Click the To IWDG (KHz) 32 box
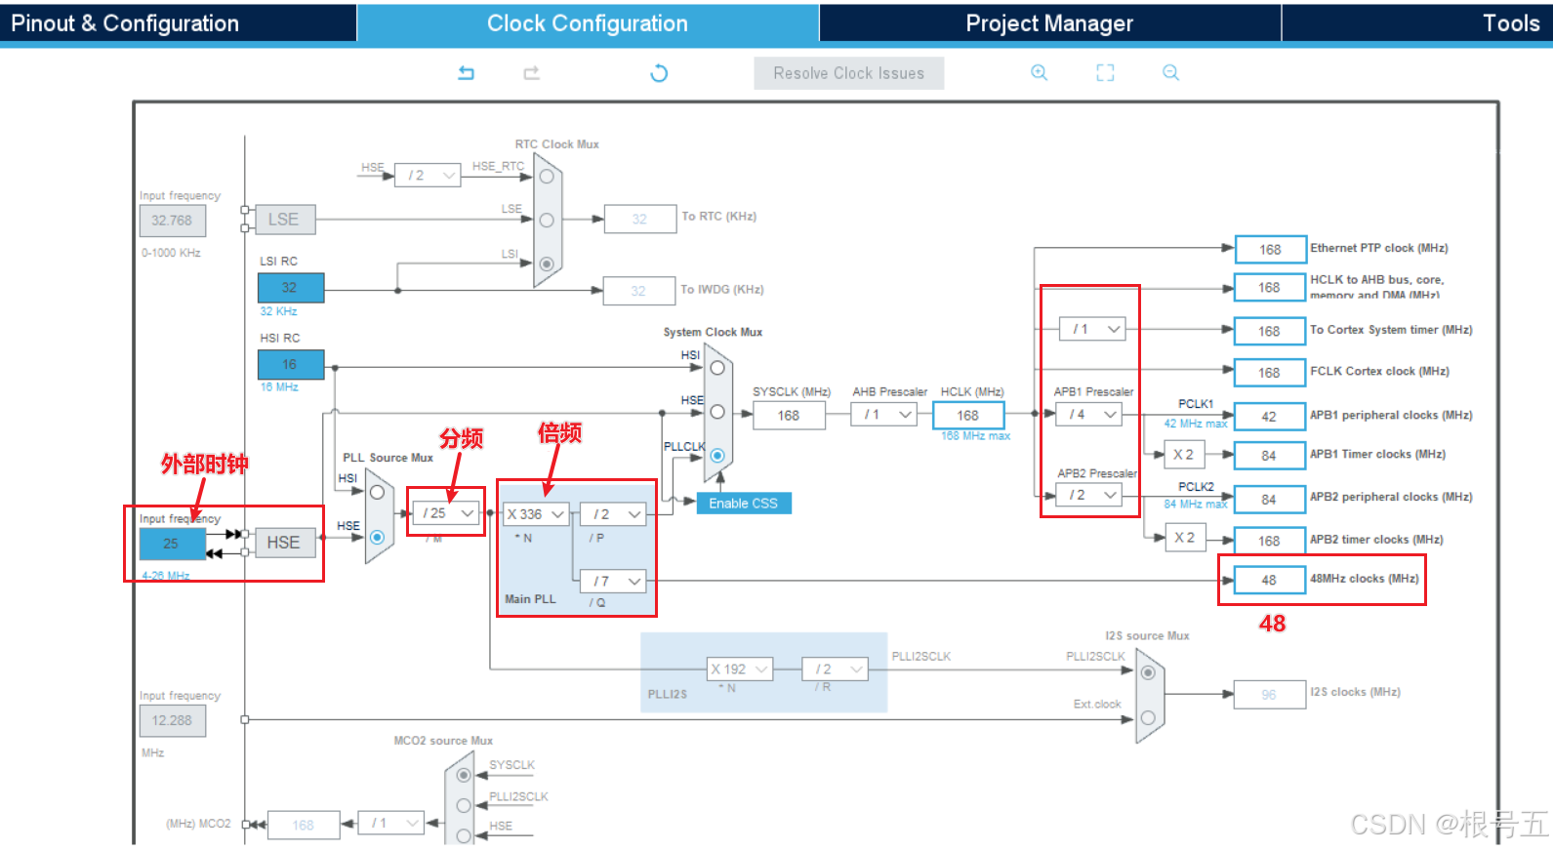 click(x=638, y=291)
